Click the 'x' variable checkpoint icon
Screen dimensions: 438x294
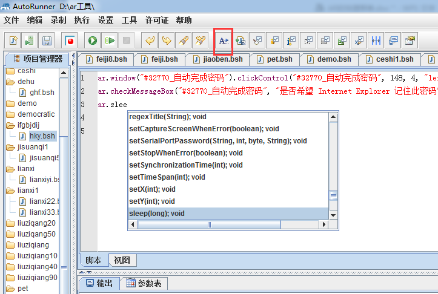click(359, 41)
